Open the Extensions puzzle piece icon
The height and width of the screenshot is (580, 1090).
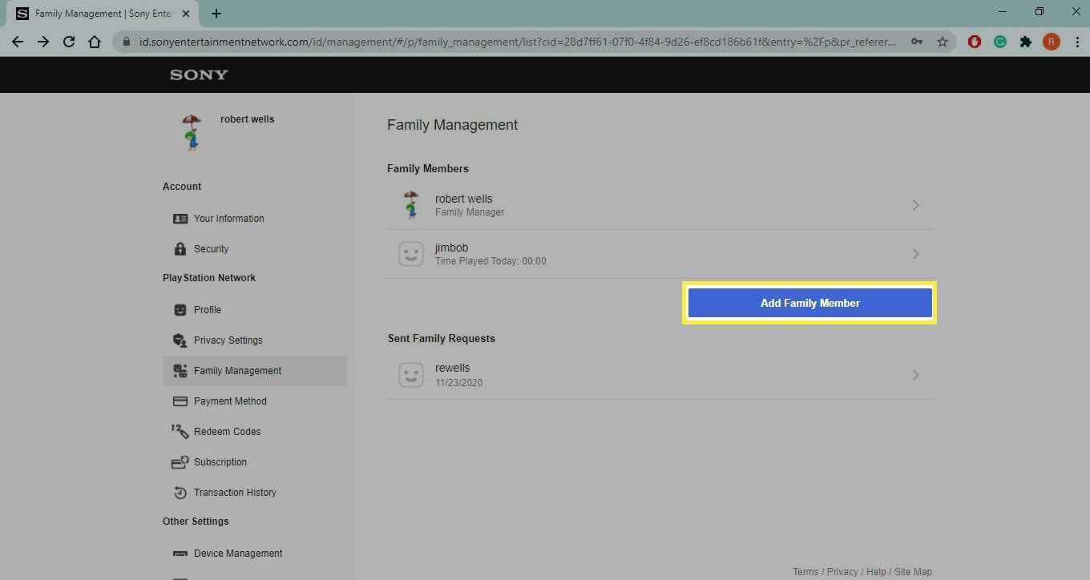click(x=1026, y=42)
